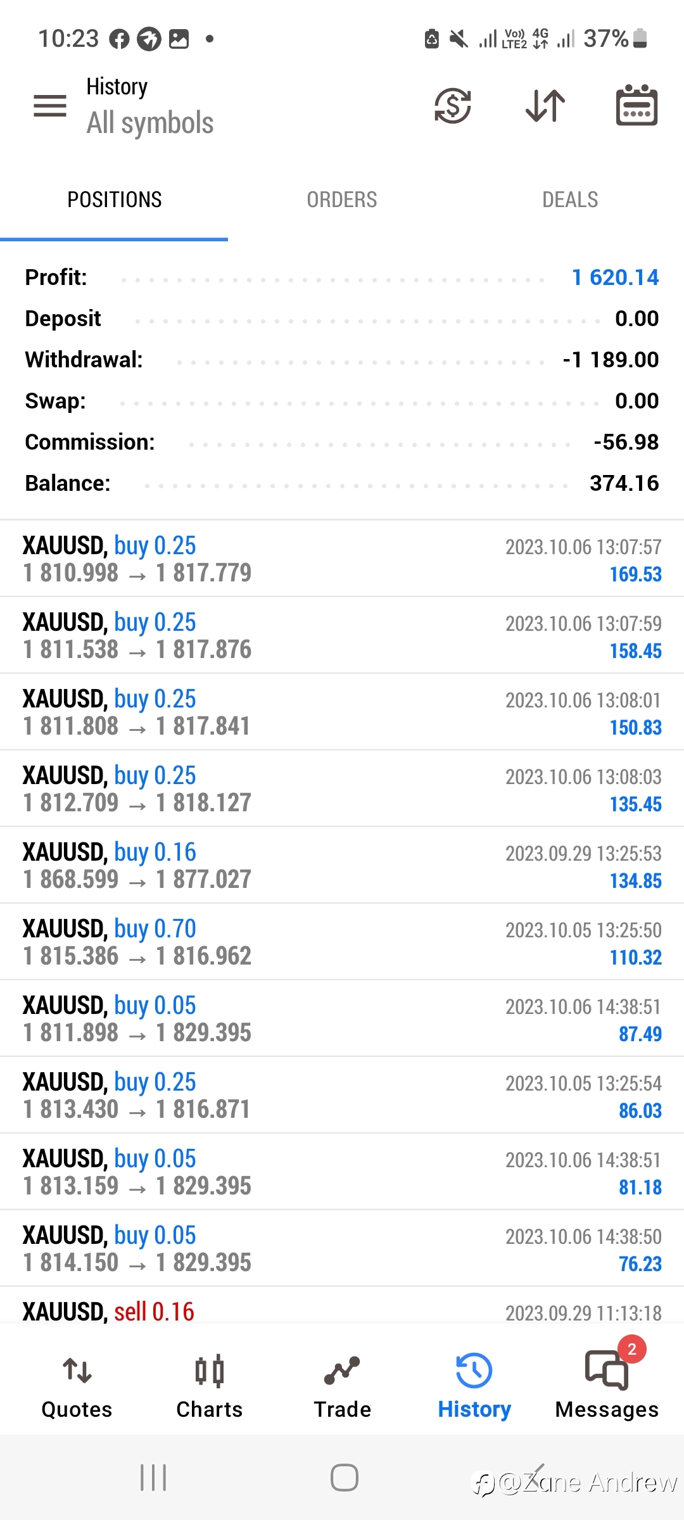This screenshot has height=1520, width=684.
Task: Open XAUUSD sell 0.16 position row
Action: (x=342, y=1305)
